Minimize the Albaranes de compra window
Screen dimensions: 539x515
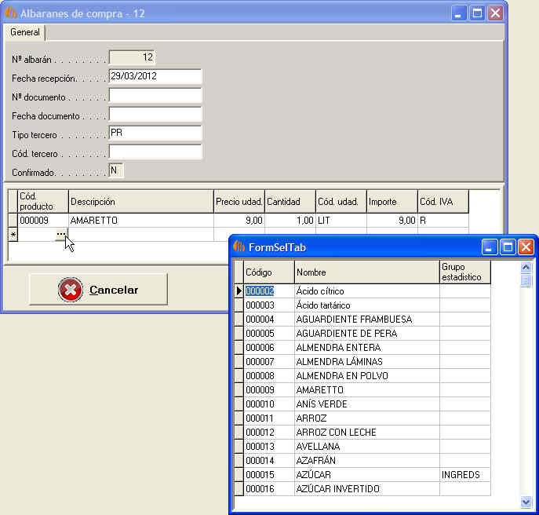(458, 13)
